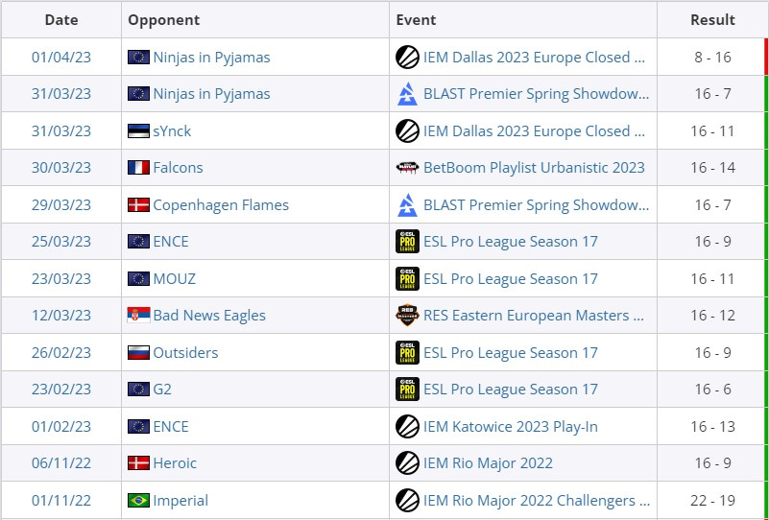Open the G2 team link
769x520 pixels.
pos(162,390)
